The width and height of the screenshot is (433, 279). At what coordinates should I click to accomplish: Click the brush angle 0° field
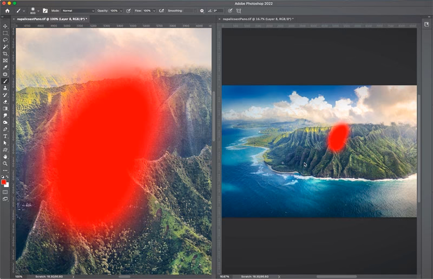pos(218,11)
